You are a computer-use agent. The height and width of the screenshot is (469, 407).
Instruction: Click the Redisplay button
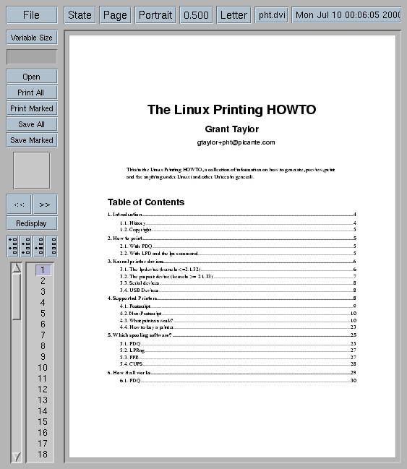(32, 223)
